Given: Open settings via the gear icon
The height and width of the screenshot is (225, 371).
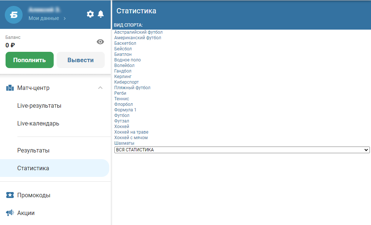Looking at the screenshot, I should pyautogui.click(x=90, y=14).
